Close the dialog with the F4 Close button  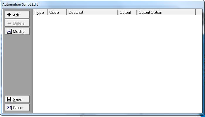pyautogui.click(x=17, y=108)
